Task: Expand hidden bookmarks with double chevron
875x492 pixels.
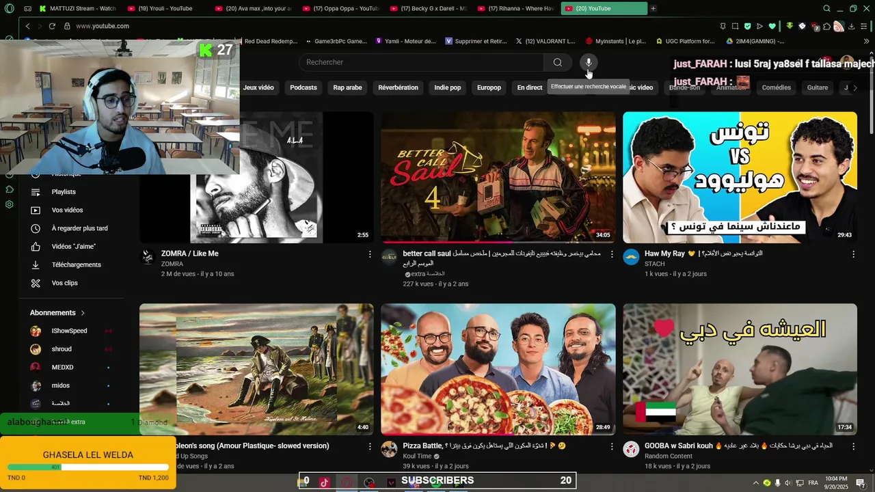Action: coord(867,41)
